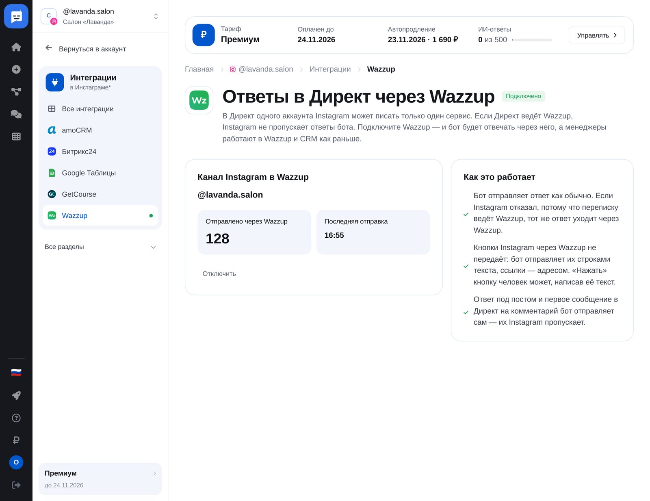Open Битрикс24 integration
This screenshot has height=501, width=650.
coord(100,152)
